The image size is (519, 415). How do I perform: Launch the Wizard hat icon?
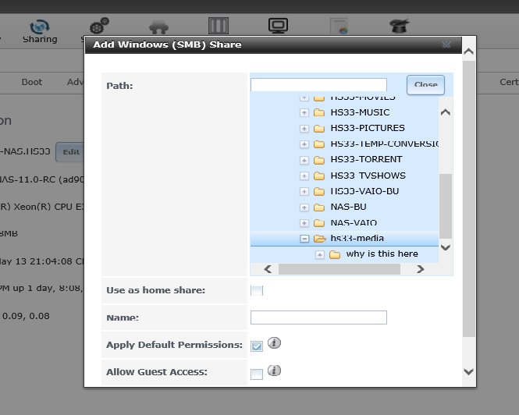point(399,26)
